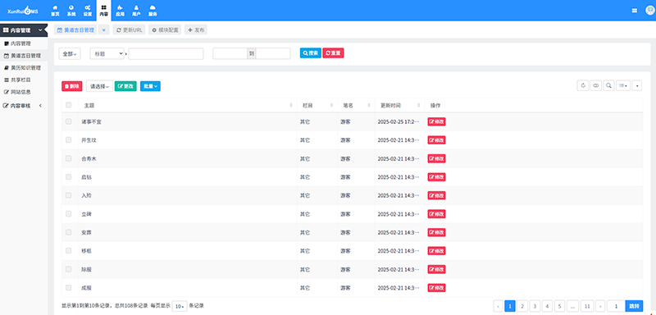This screenshot has width=656, height=315.
Task: Open the 应用 applications section
Action: 120,11
